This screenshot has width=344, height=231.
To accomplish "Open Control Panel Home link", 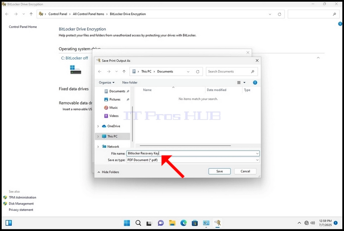I will [x=23, y=27].
